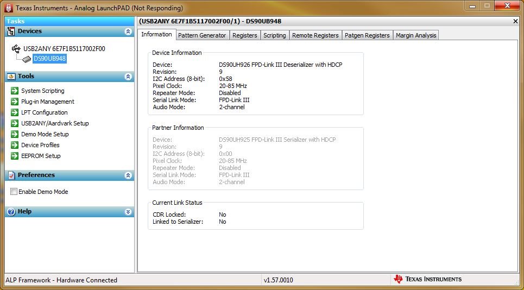Screen dimensions: 524x290
Task: Minimize the Analog LaunchPAD window
Action: [472, 7]
